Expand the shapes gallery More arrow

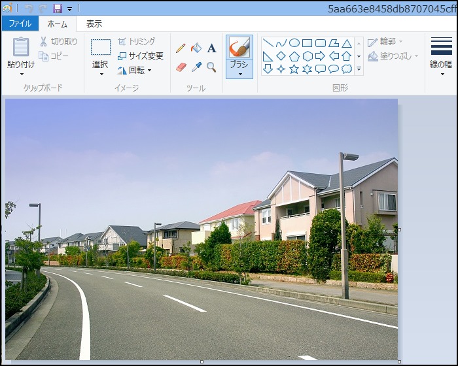pyautogui.click(x=359, y=69)
